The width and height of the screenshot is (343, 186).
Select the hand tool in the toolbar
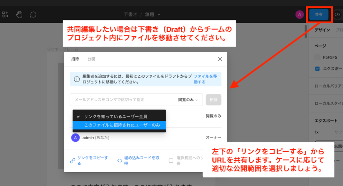[x=19, y=15]
